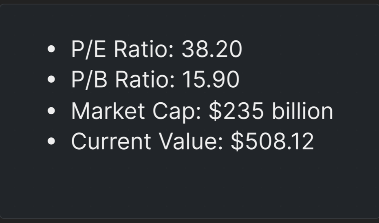Click the word Current
This screenshot has width=379, height=223.
[111, 141]
